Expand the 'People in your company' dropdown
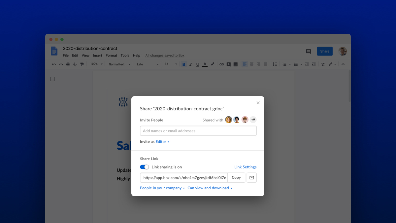This screenshot has width=396, height=223. (162, 188)
